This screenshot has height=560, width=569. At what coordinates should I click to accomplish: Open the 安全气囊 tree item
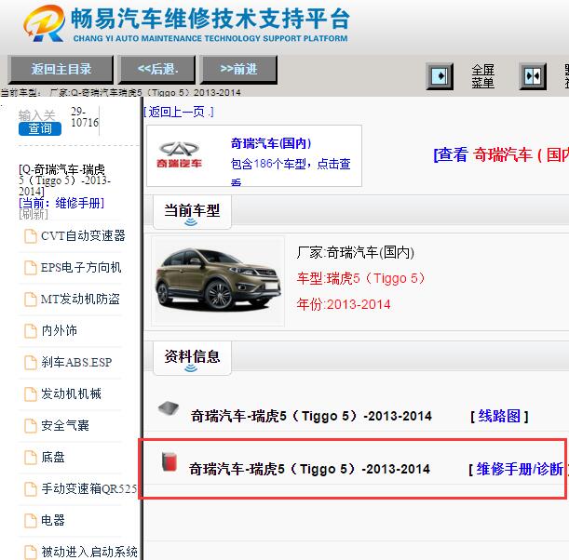coord(65,425)
